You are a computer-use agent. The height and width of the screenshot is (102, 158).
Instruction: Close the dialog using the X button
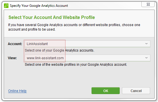[x=148, y=4]
